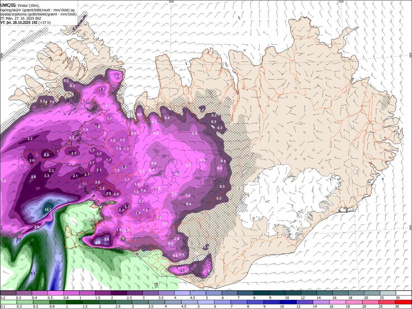
Task: Click the UWC/IG title in the header box
Action: (x=7, y=5)
